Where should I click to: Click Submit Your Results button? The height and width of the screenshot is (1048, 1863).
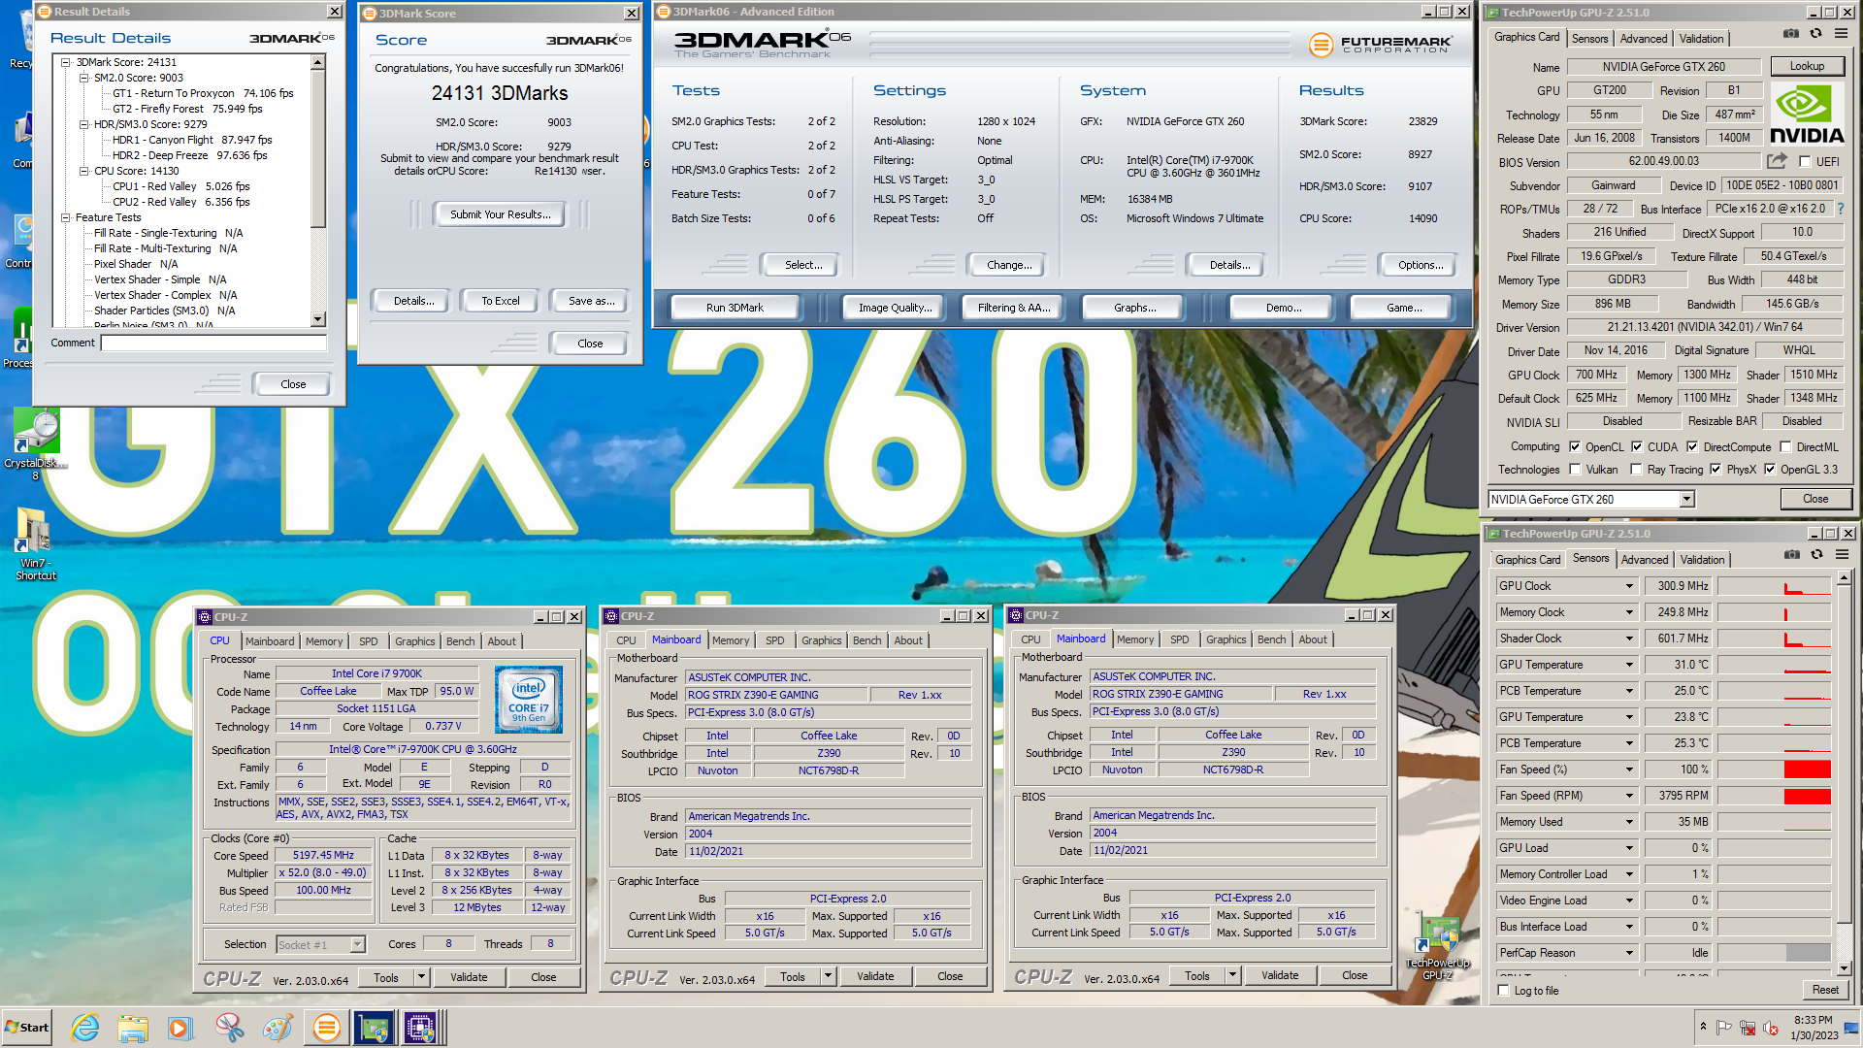500,214
